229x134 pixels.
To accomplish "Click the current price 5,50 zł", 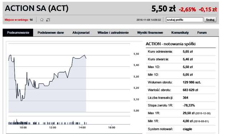I will [164, 9].
